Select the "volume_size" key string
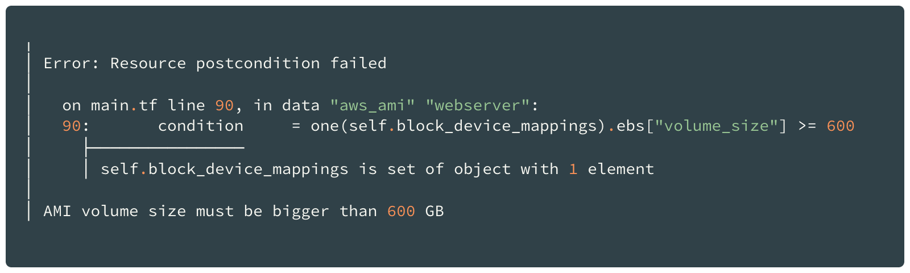Viewport: 910px width, 273px height. pos(716,126)
